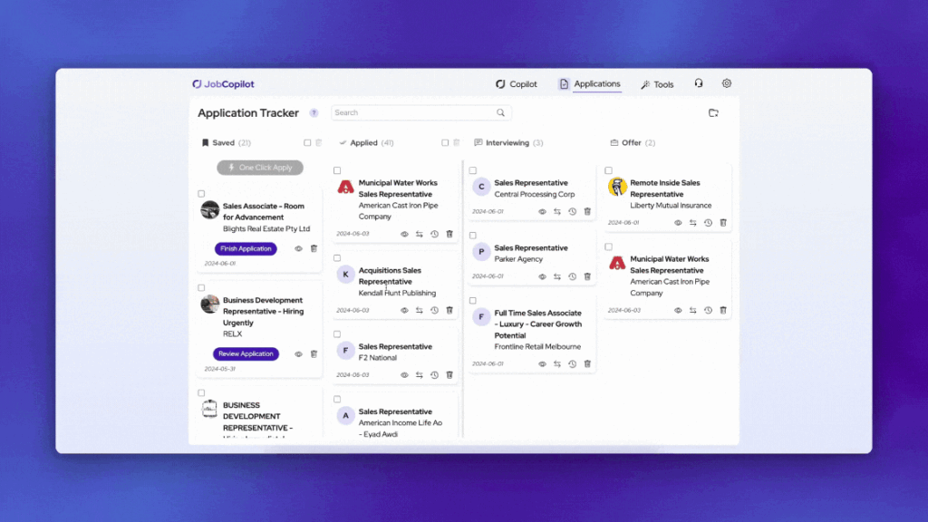The height and width of the screenshot is (522, 928).
Task: Open settings gear in top navigation
Action: click(x=727, y=83)
